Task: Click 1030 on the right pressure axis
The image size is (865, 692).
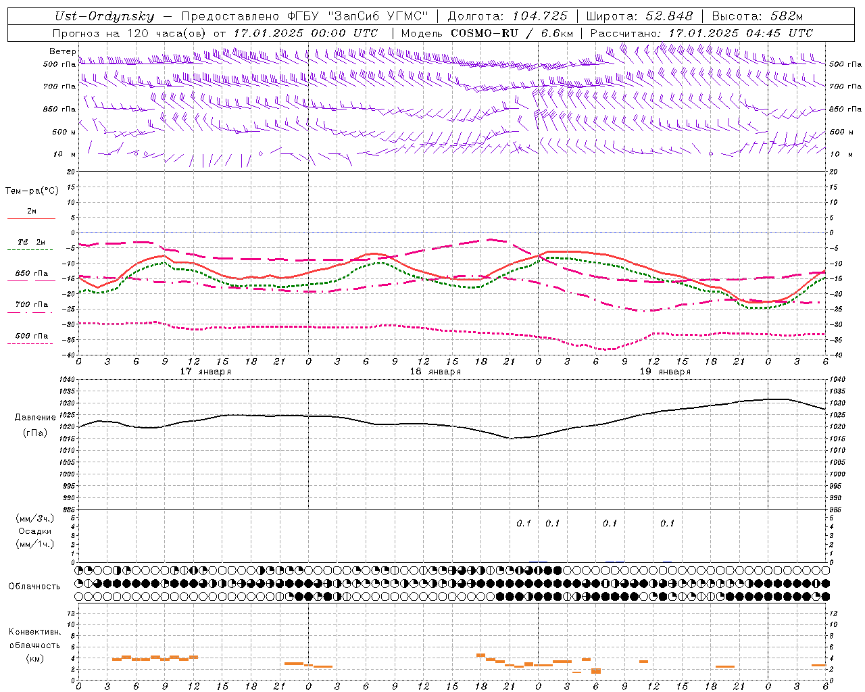Action: (837, 403)
